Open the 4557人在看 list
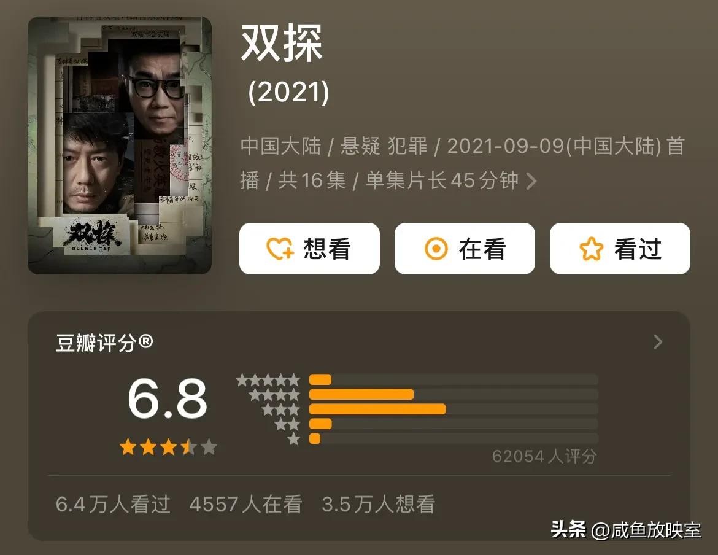 [246, 504]
